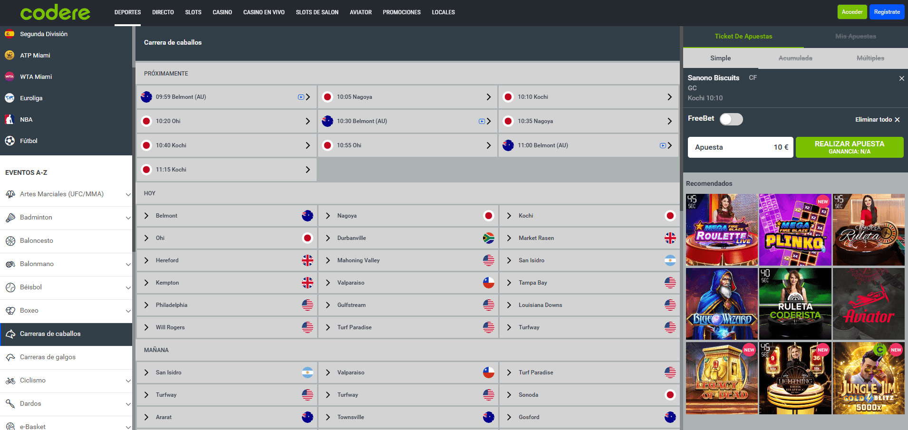This screenshot has height=430, width=908.
Task: Click the Carreras de caballos horse icon
Action: [10, 334]
